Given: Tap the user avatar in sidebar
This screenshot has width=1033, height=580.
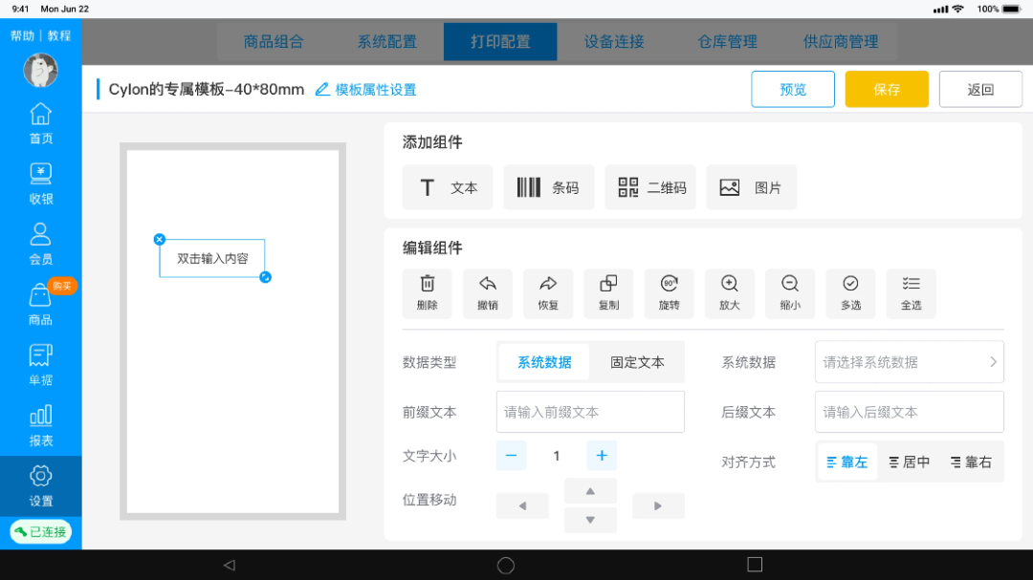Looking at the screenshot, I should pos(40,71).
